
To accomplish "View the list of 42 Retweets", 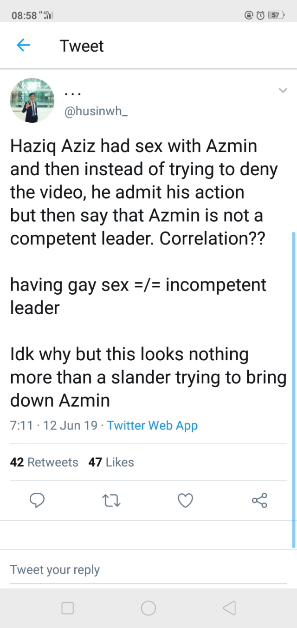I will tap(44, 462).
